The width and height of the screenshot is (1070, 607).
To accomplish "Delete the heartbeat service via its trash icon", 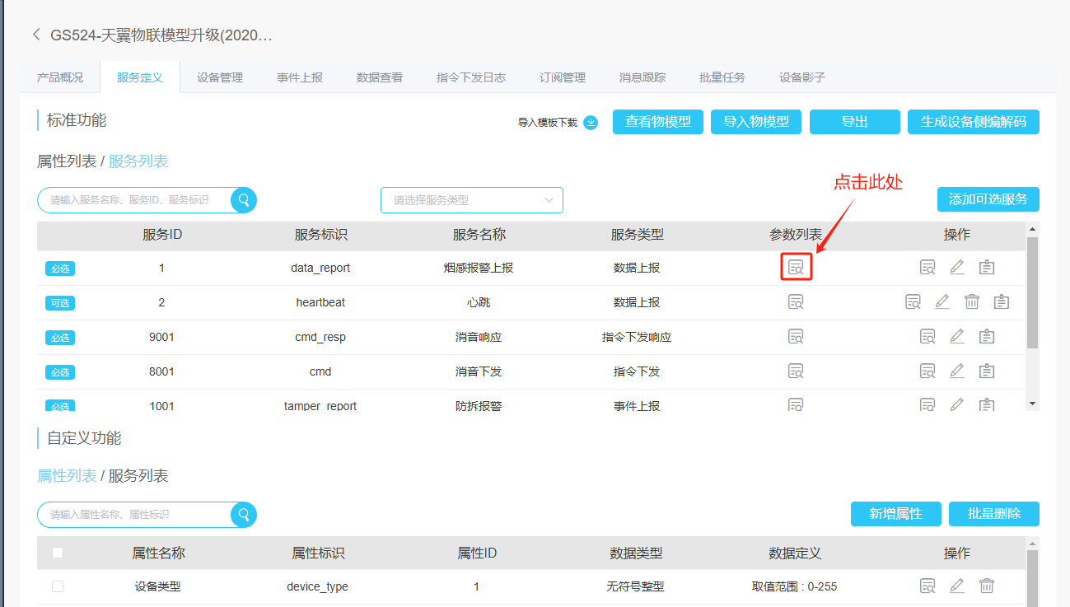I will (x=972, y=302).
